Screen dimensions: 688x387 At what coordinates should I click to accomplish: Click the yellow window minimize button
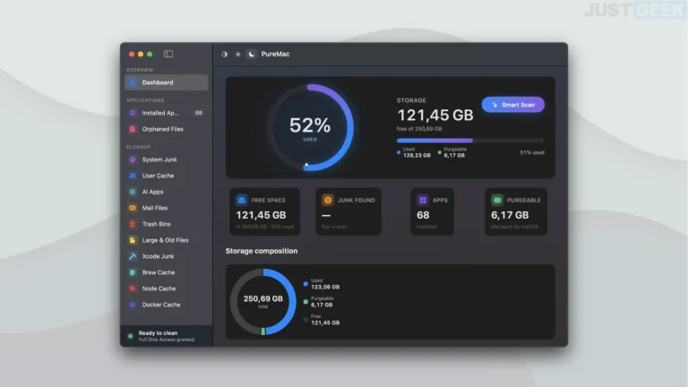coord(141,55)
